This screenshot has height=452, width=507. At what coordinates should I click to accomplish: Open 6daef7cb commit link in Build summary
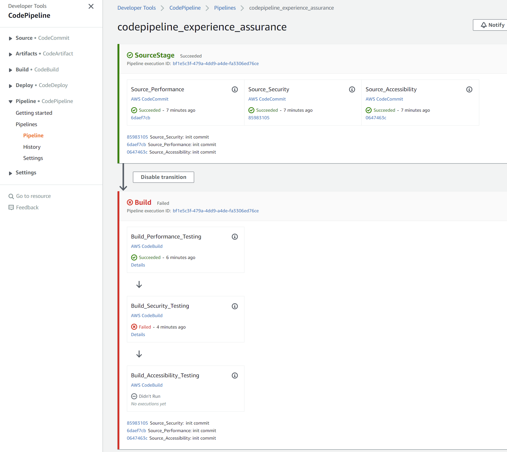pyautogui.click(x=137, y=431)
